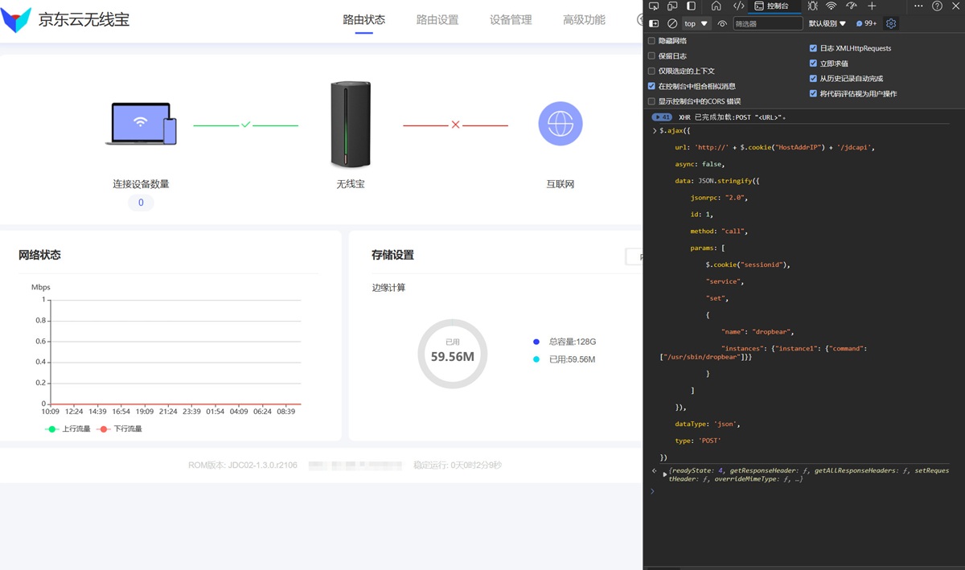Toggle the DevTools dock side panel icon
Screen dimensions: 965x570
[691, 6]
